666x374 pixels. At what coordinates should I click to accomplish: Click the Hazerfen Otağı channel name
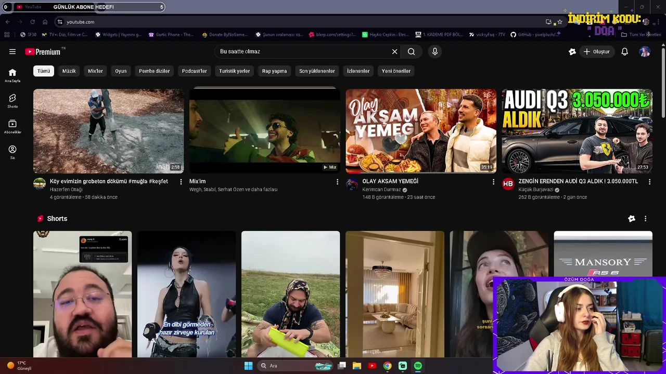coord(66,190)
